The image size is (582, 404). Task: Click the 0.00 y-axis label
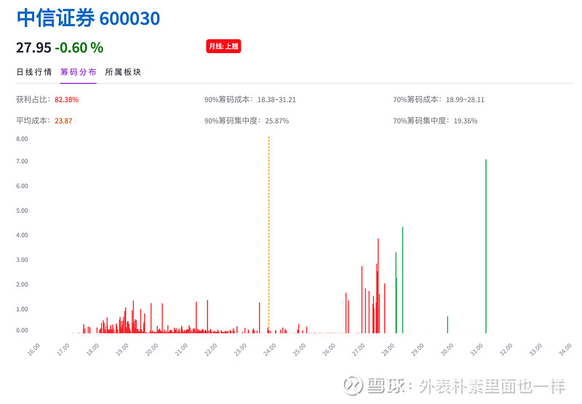tap(22, 330)
